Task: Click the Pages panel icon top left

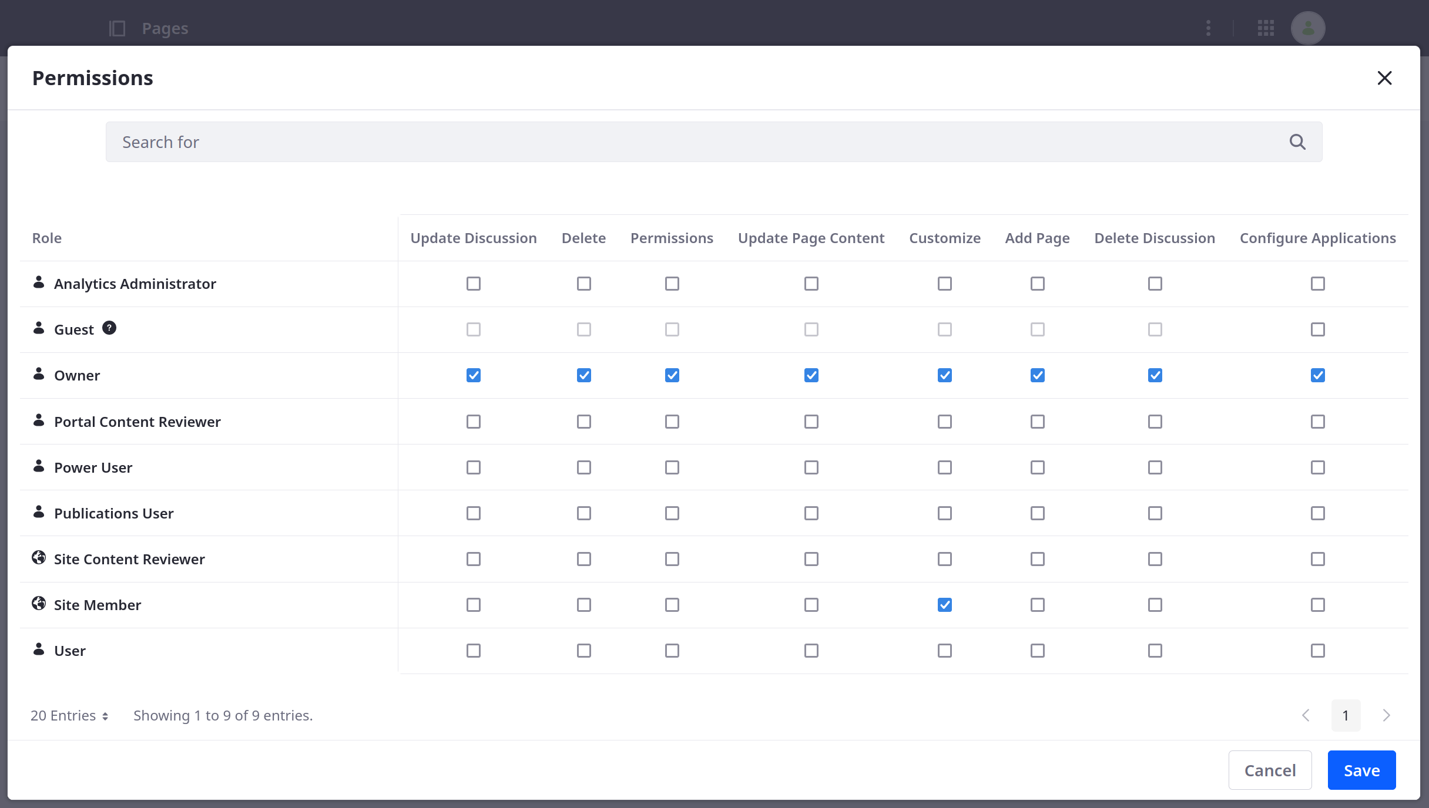Action: point(117,26)
